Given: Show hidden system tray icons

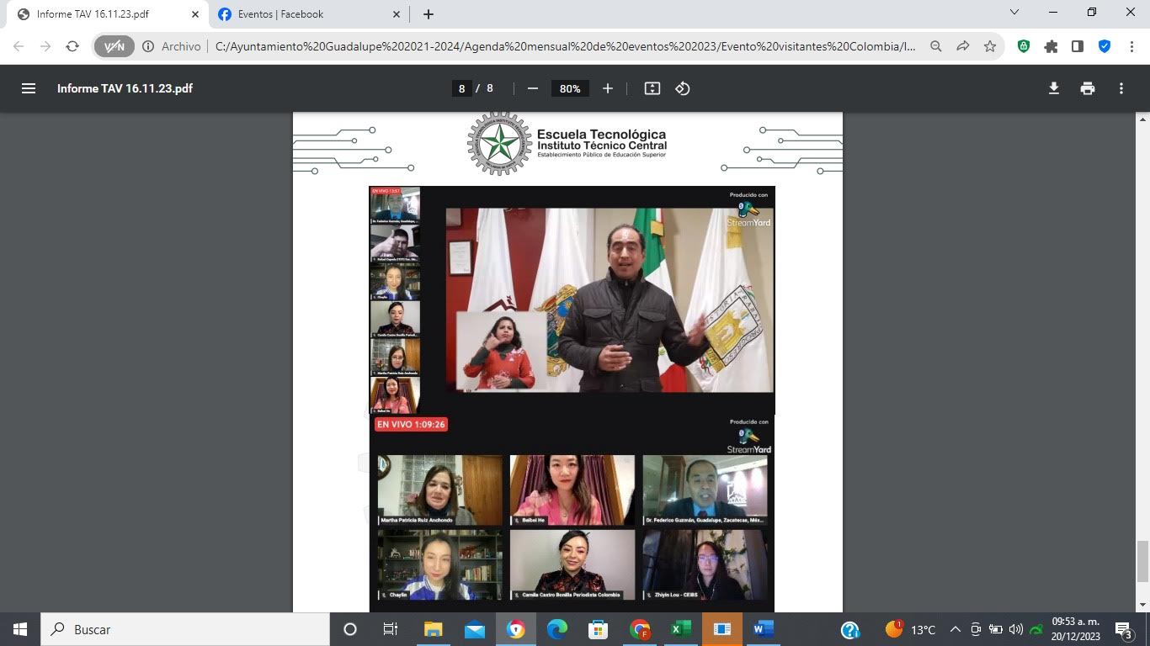Looking at the screenshot, I should tap(956, 629).
